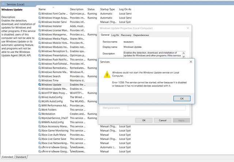Click the wuauserv service name text
234x162 pixels.
tap(128, 42)
